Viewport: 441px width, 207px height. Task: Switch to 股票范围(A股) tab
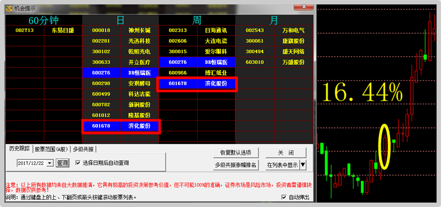pyautogui.click(x=52, y=149)
